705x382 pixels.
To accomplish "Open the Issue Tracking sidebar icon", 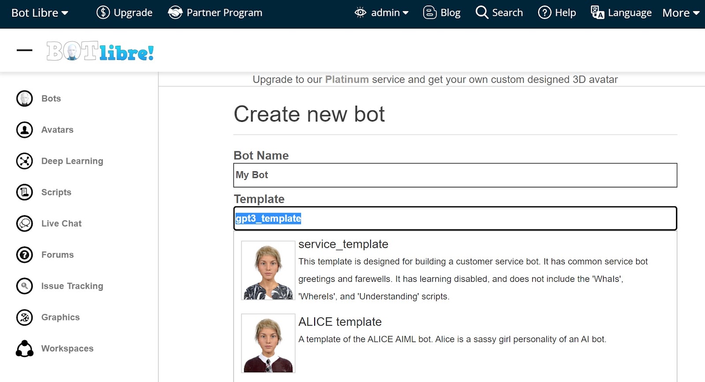I will pyautogui.click(x=25, y=286).
